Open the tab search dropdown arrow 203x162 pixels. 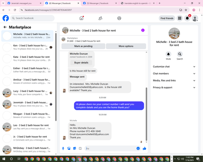[x=3, y=3]
